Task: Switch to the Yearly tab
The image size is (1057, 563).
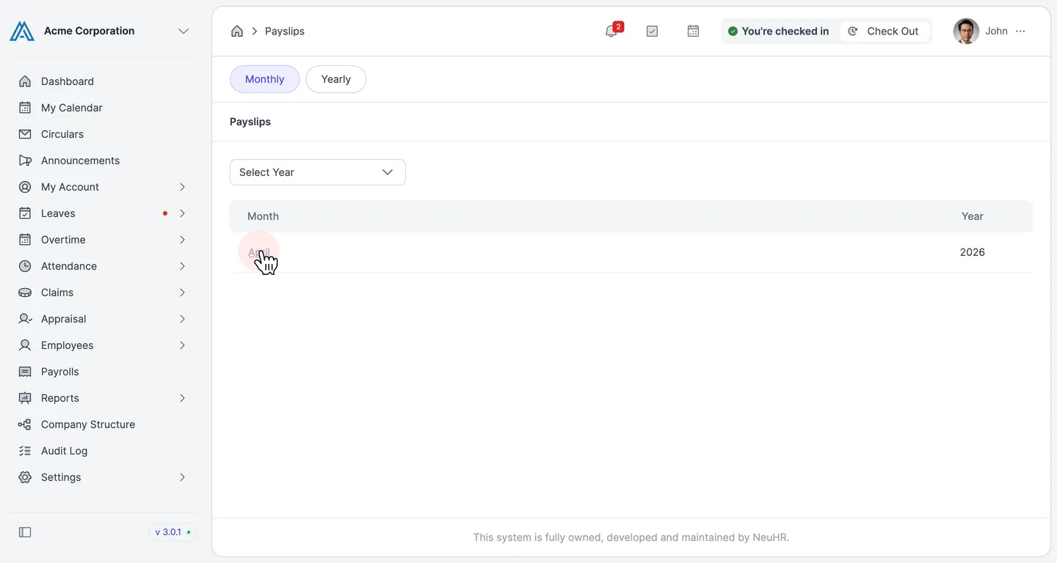Action: click(x=336, y=79)
